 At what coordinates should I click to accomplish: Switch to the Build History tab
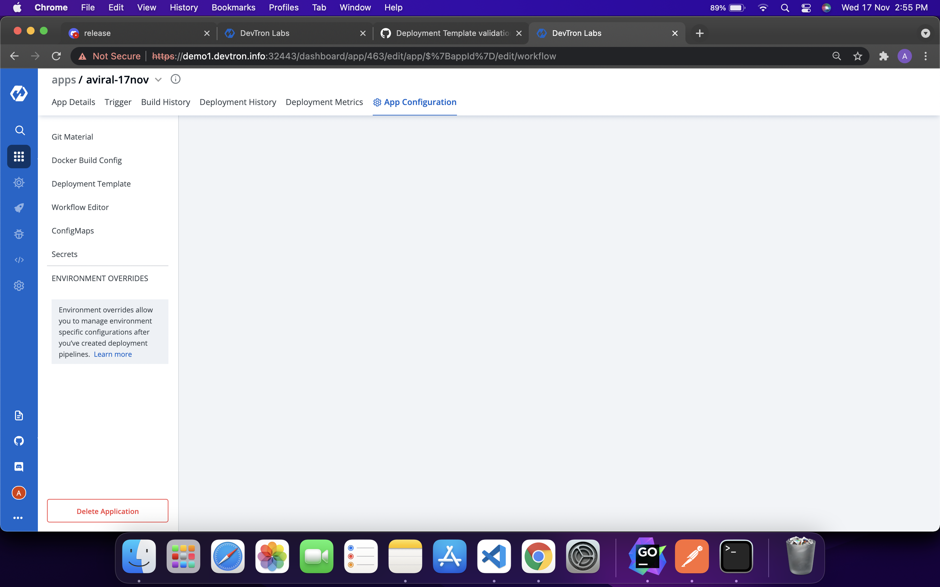pyautogui.click(x=165, y=102)
